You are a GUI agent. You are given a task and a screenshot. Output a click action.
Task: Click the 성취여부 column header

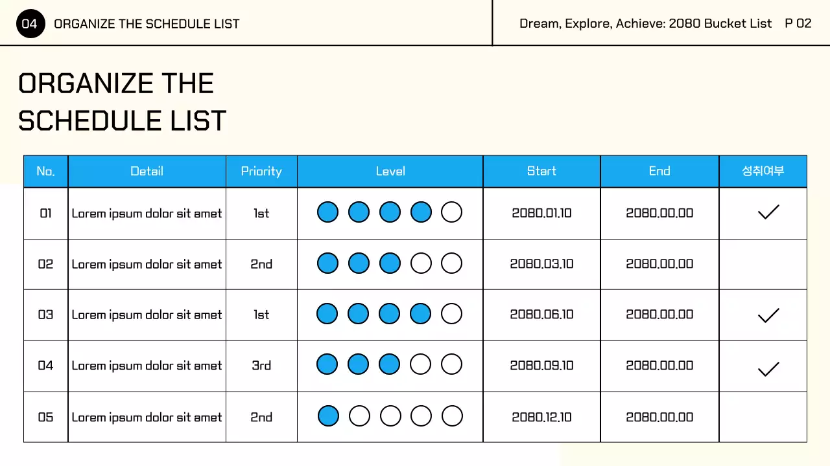tap(763, 172)
